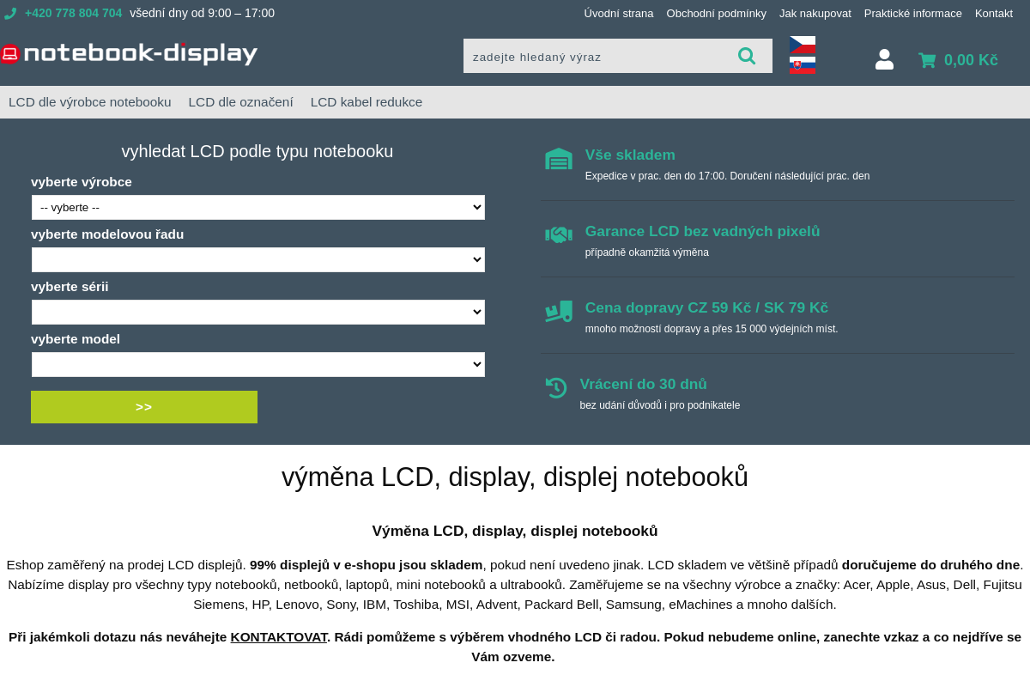Switch to Slovak version via flag icon
The width and height of the screenshot is (1030, 687).
point(802,64)
